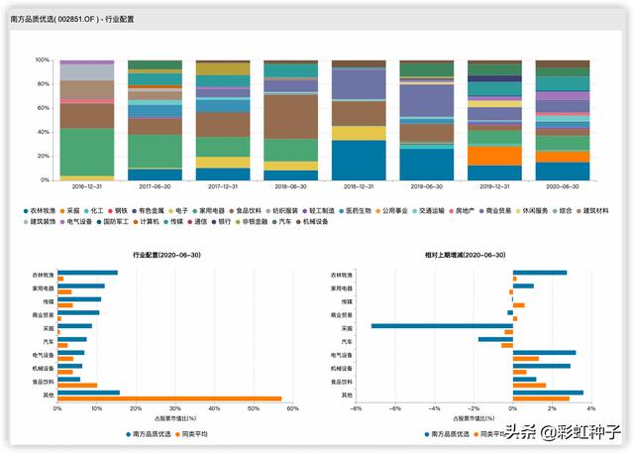Screen dimensions: 634x453
Task: Click the long orange 其他 bar in 行业配置 chart
Action: point(169,398)
